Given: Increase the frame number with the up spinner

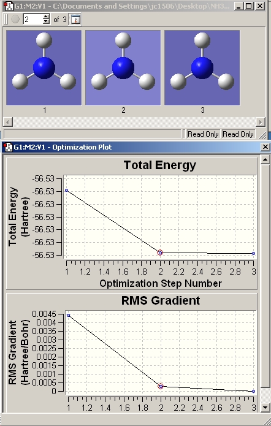Looking at the screenshot, I should click(x=46, y=17).
